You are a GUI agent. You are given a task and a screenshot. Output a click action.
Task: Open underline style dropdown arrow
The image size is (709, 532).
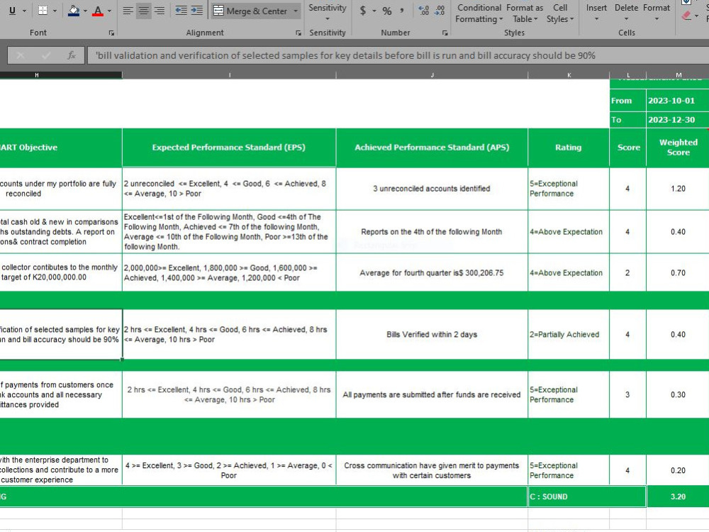tap(24, 11)
